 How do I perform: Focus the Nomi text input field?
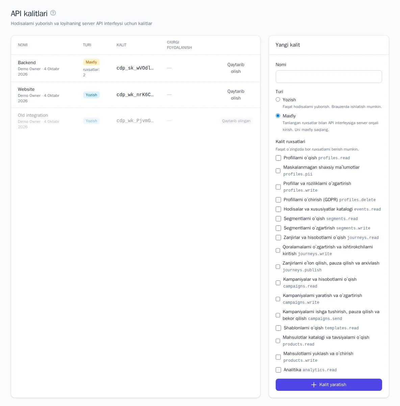[x=329, y=77]
